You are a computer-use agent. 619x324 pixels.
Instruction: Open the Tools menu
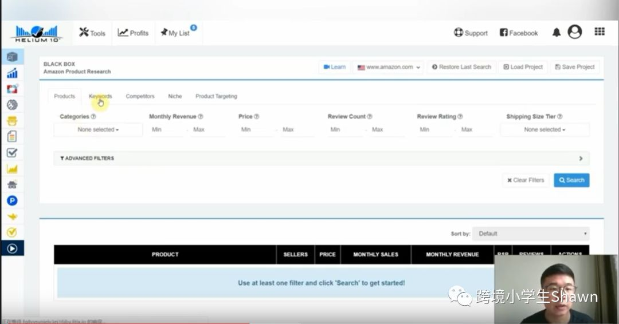92,33
